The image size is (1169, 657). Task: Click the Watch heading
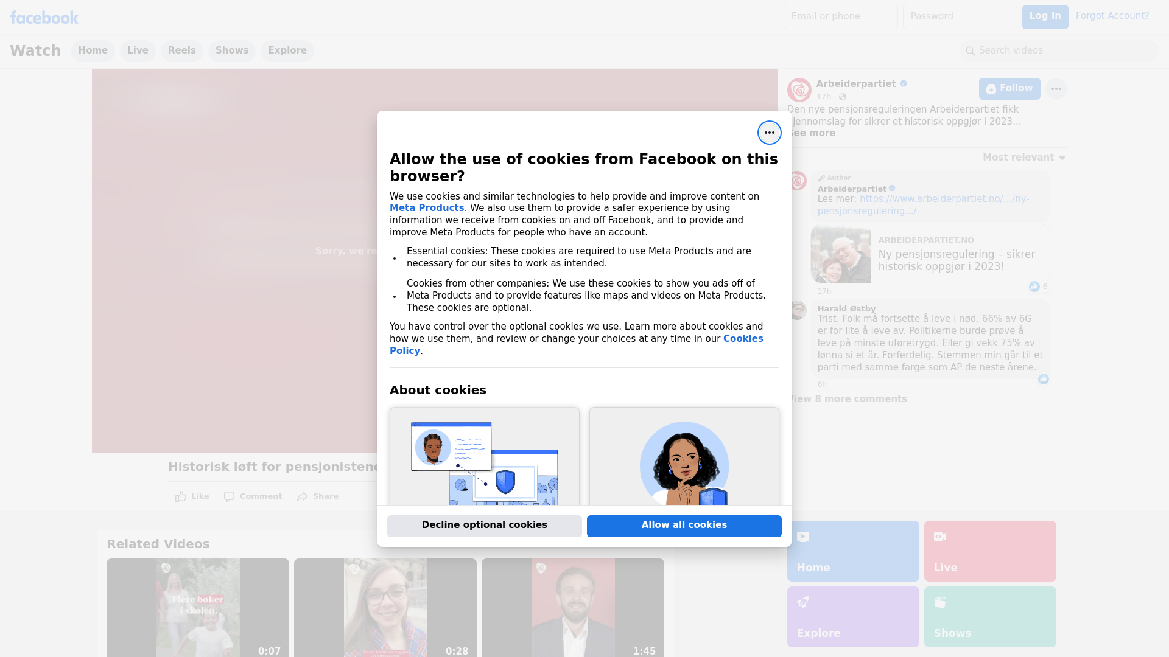[x=35, y=51]
